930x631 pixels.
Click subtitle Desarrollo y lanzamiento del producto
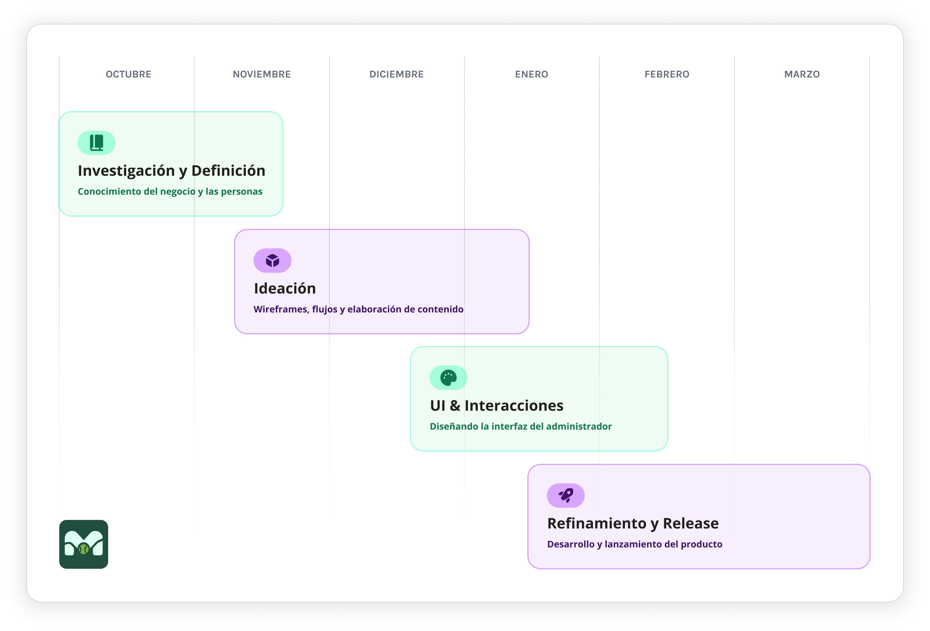(635, 544)
